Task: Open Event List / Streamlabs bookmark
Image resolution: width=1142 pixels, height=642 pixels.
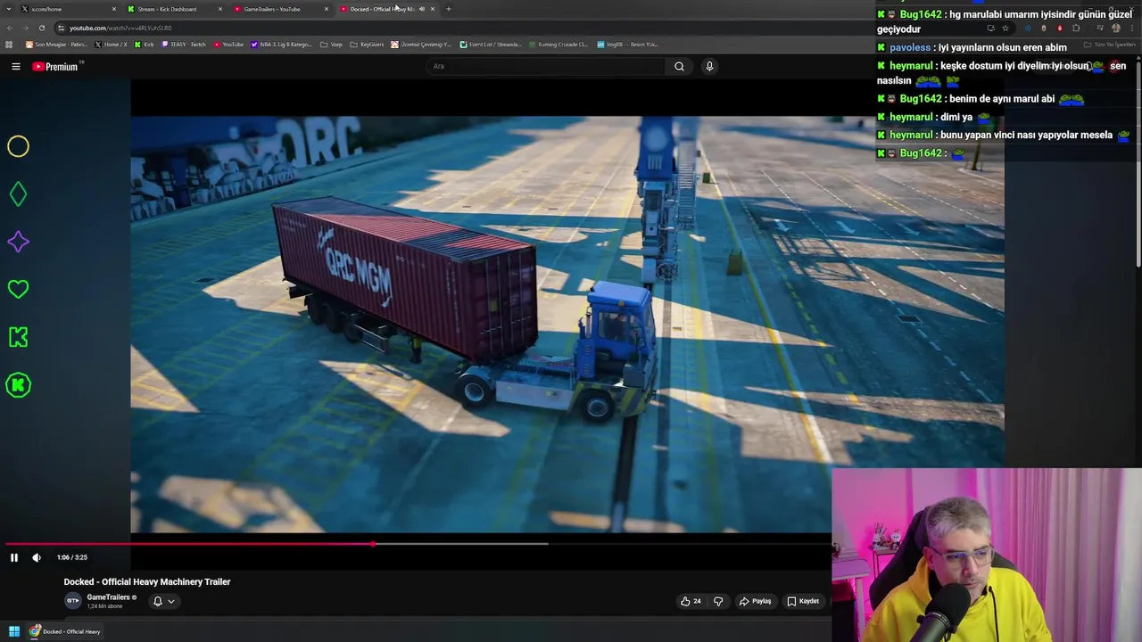Action: pos(491,44)
